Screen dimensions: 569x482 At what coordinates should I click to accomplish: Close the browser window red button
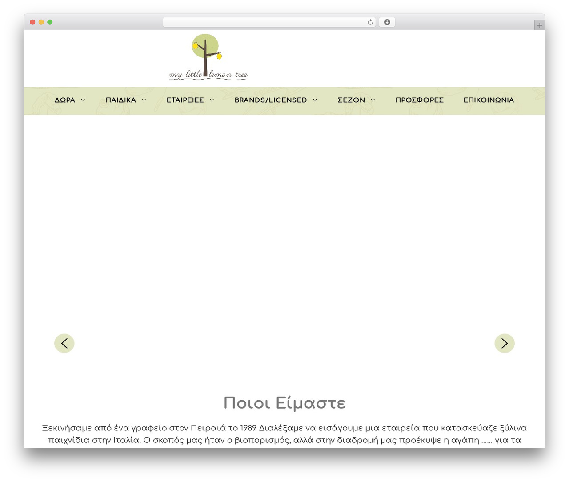point(32,22)
